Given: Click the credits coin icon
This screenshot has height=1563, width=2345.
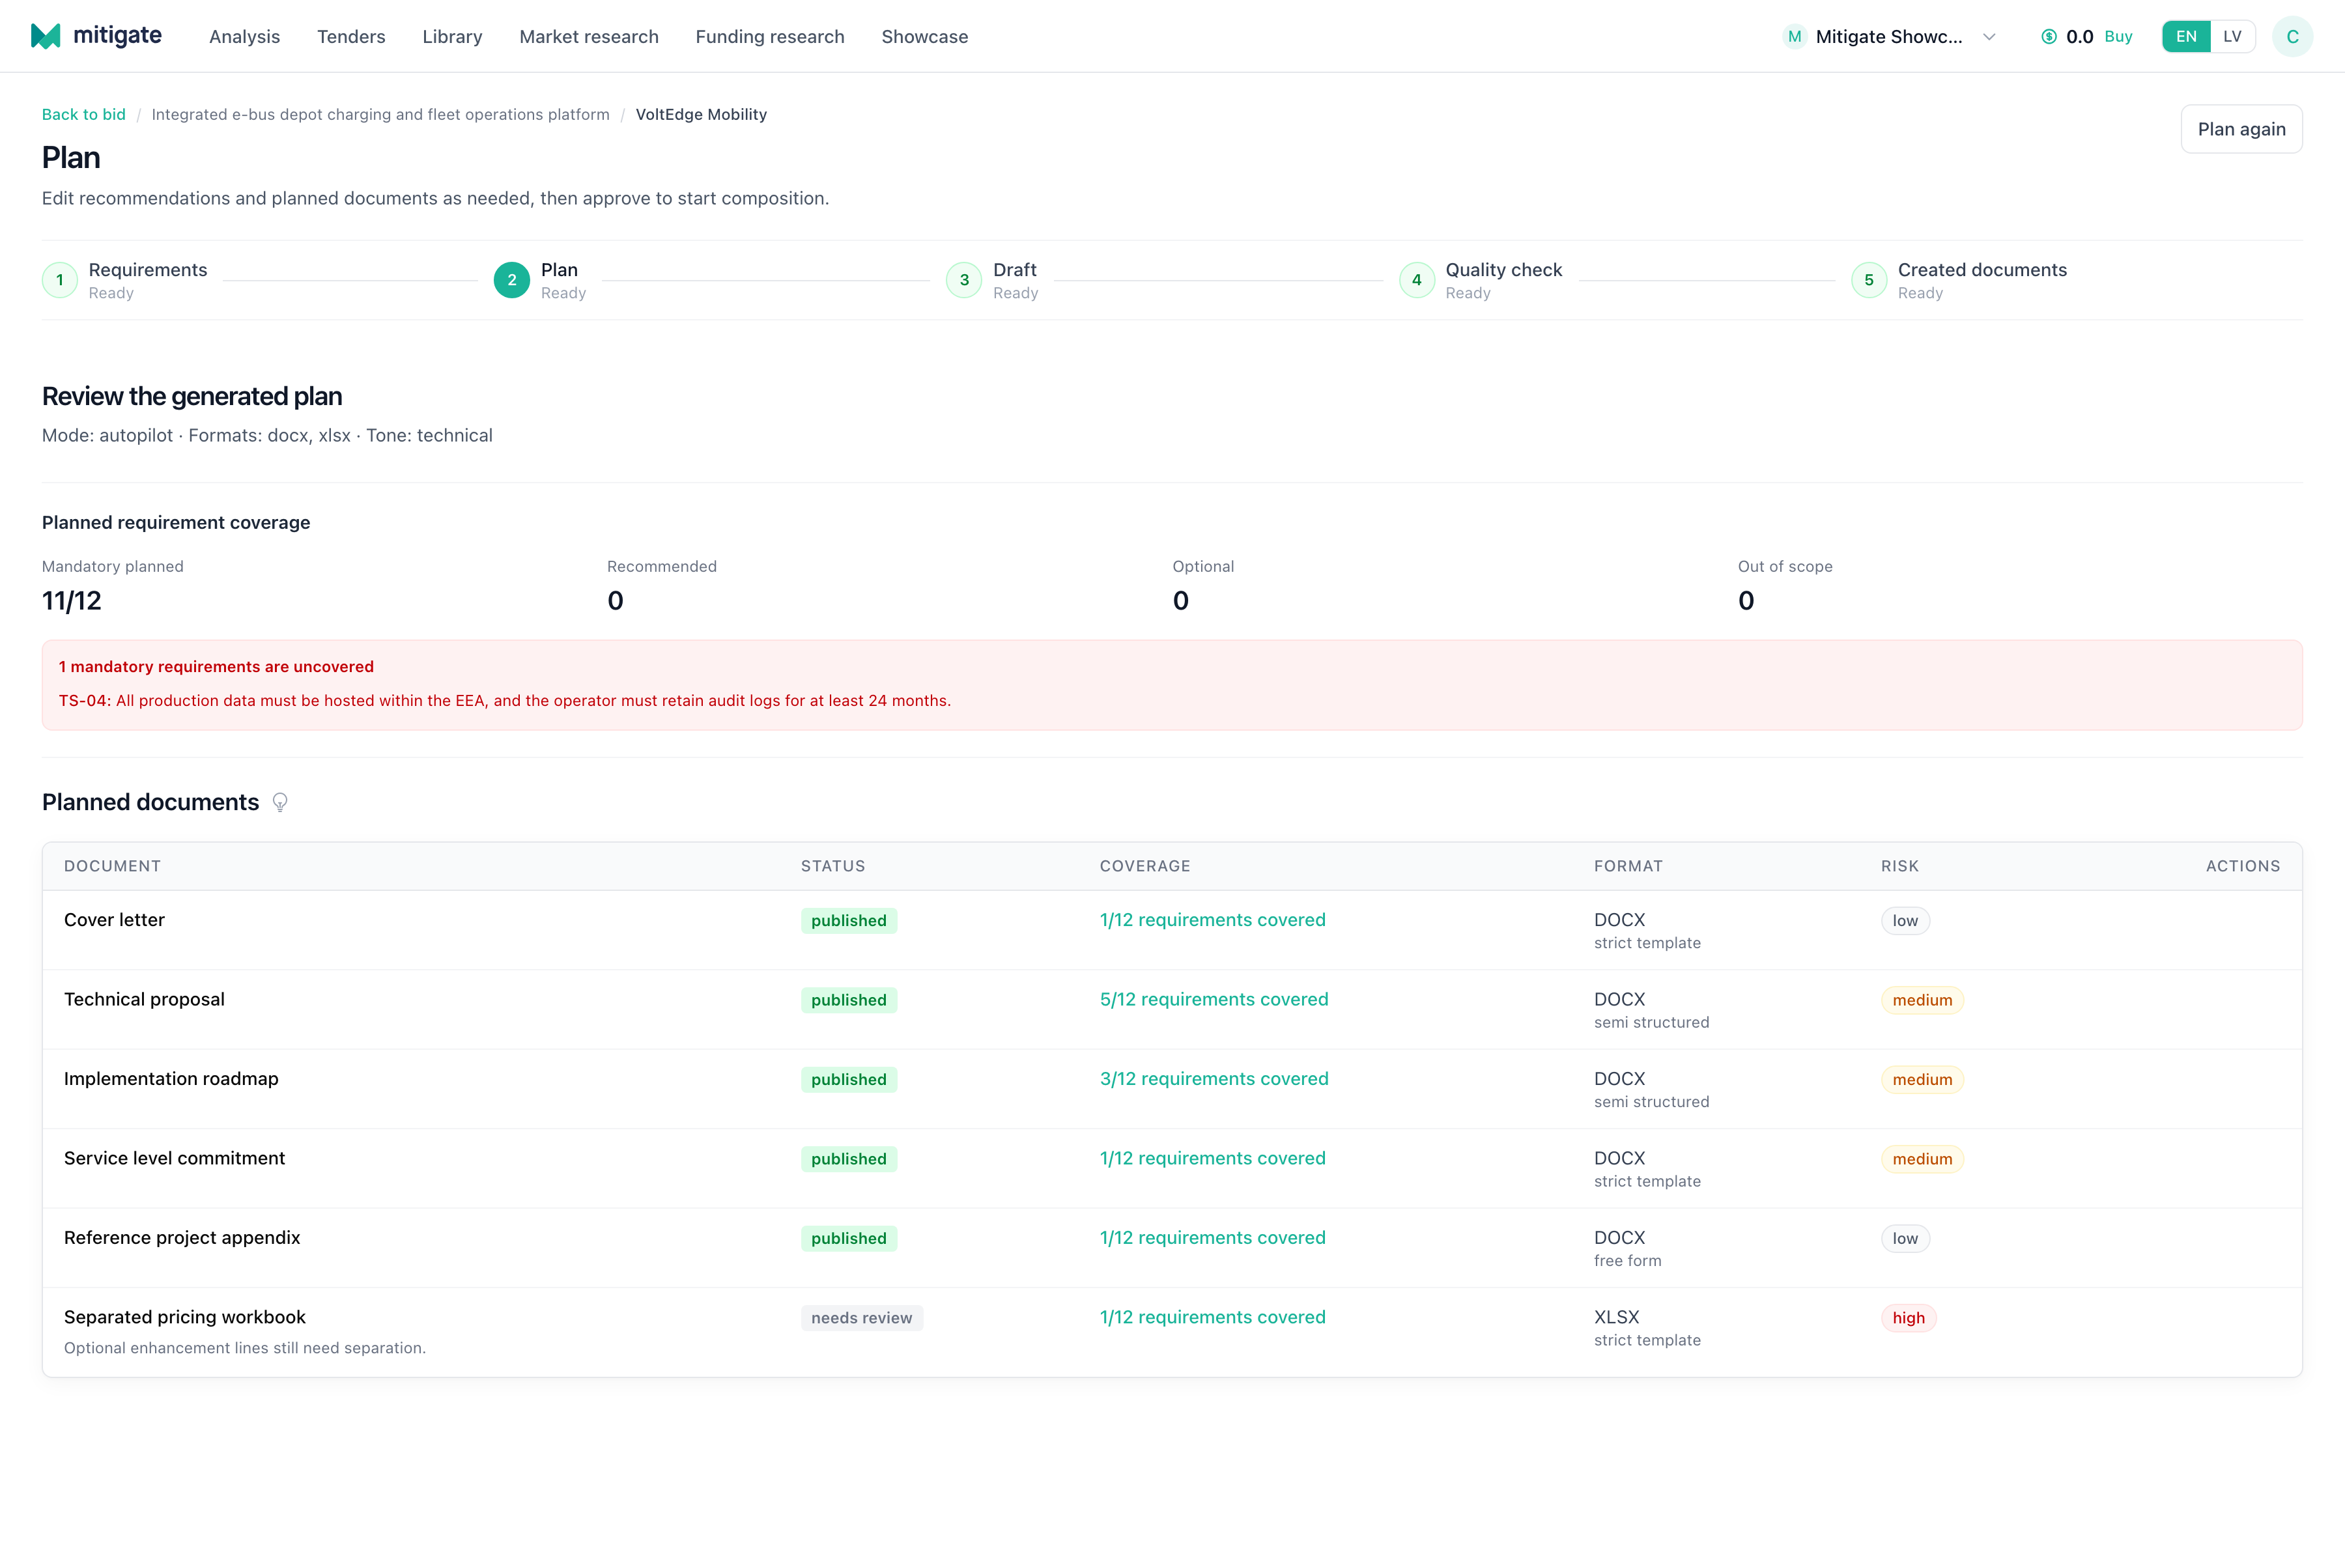Looking at the screenshot, I should (2049, 37).
